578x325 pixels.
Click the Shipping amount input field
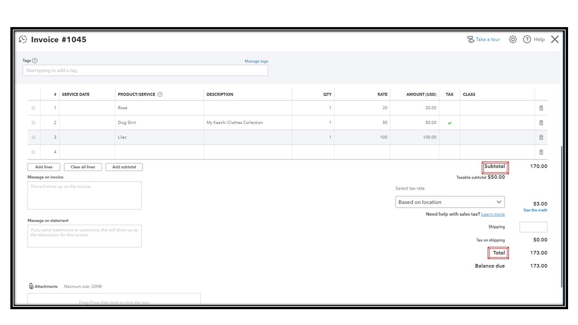(533, 227)
